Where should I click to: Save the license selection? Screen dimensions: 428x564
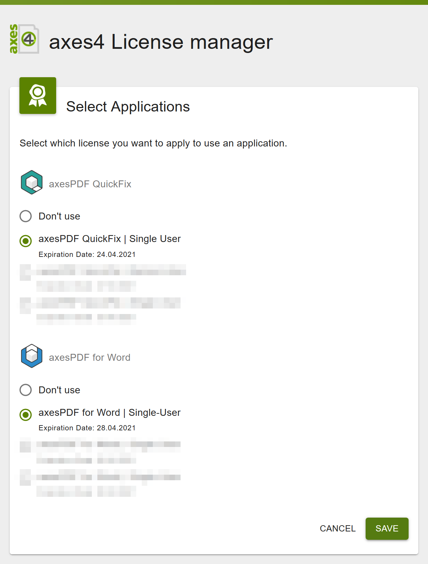387,529
